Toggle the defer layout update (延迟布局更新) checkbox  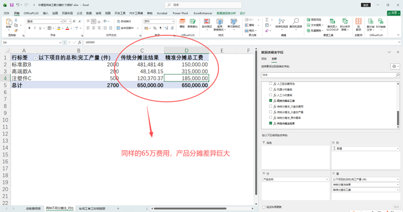coord(264,207)
